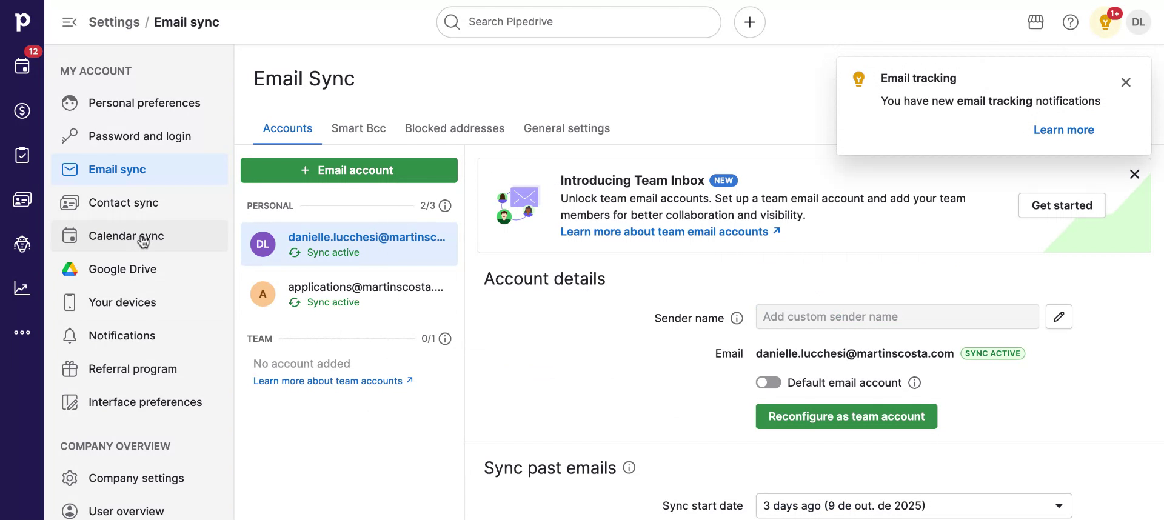
Task: Click the green Email account button
Action: [x=349, y=170]
